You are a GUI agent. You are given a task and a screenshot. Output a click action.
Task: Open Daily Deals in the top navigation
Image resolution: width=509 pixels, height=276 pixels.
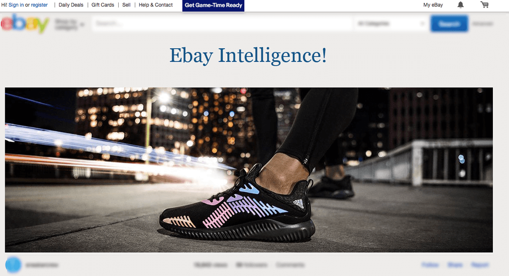click(71, 5)
